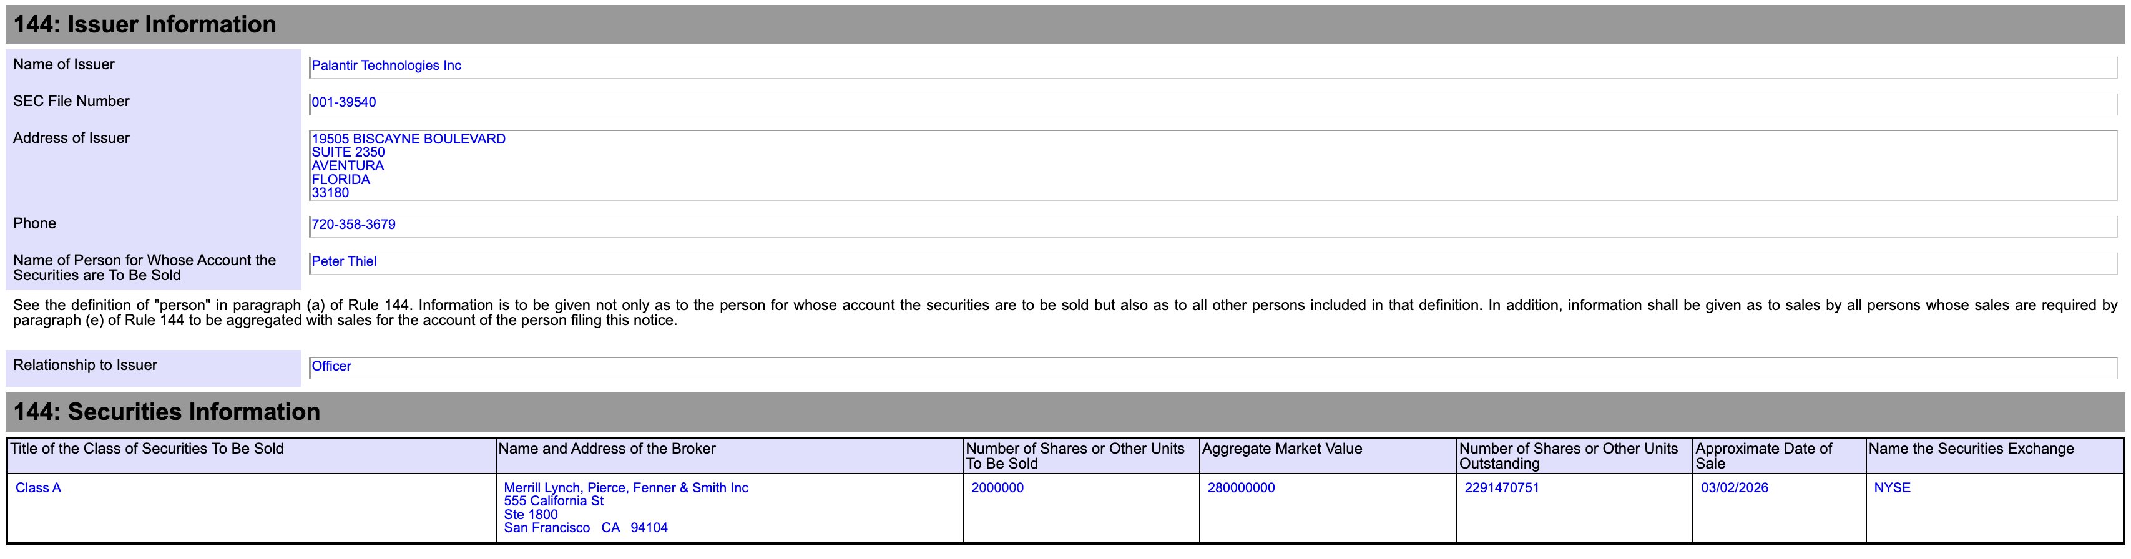2131x559 pixels.
Task: Select the 2291470751 shares outstanding value
Action: (1501, 488)
